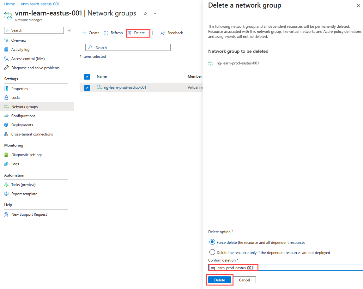Toggle the select-all checkbox in Name header

pyautogui.click(x=87, y=76)
